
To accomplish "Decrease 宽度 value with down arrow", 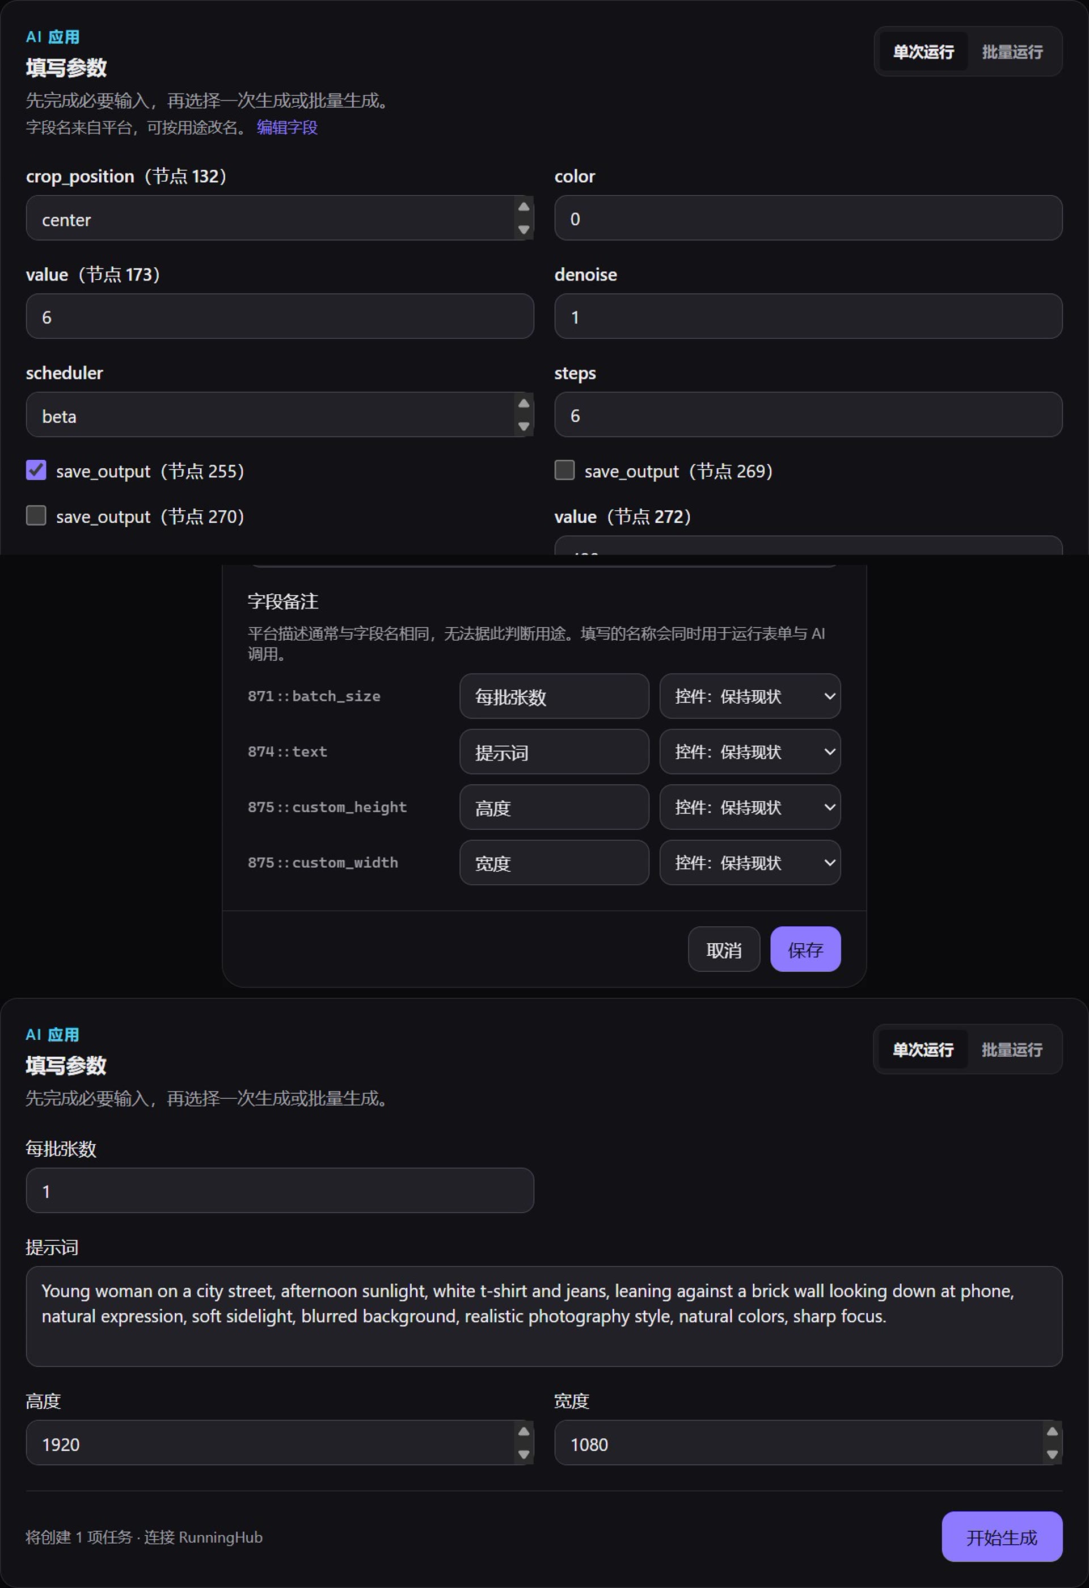I will 1052,1454.
